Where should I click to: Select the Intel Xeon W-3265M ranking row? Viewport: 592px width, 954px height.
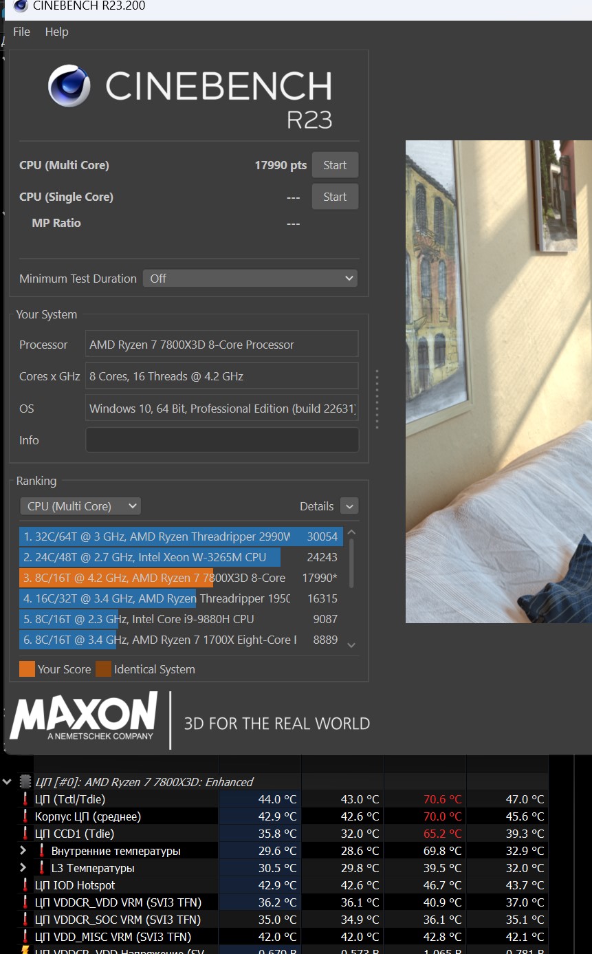180,557
